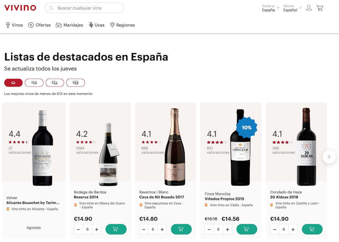
Task: Select the four-coin highest price filter
Action: 75,83
